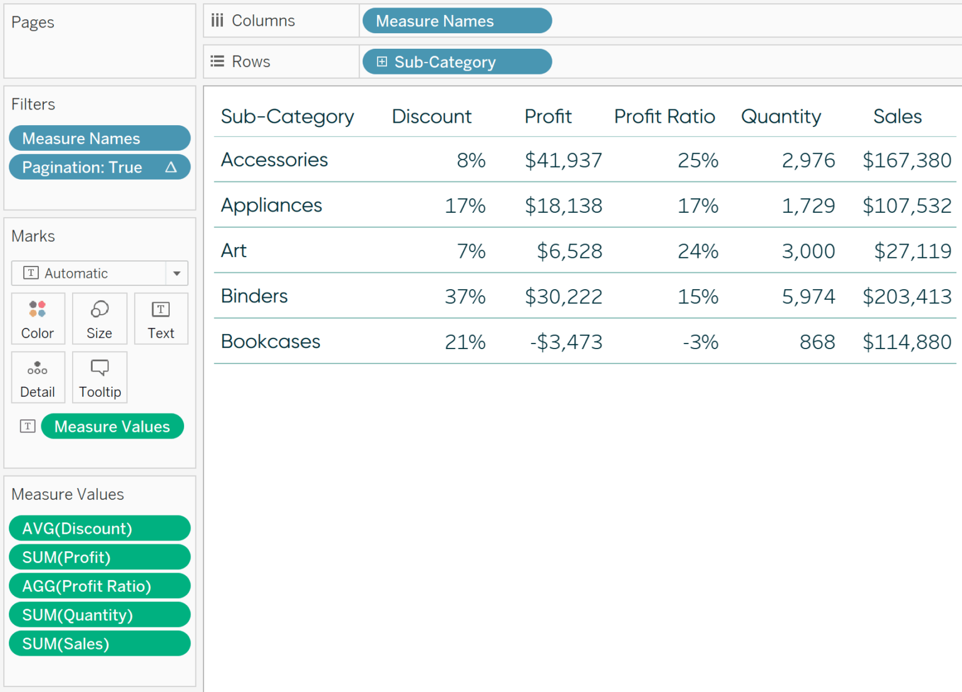Click the SUM(Sales) pill in Measure Values
The image size is (962, 692).
coord(99,643)
